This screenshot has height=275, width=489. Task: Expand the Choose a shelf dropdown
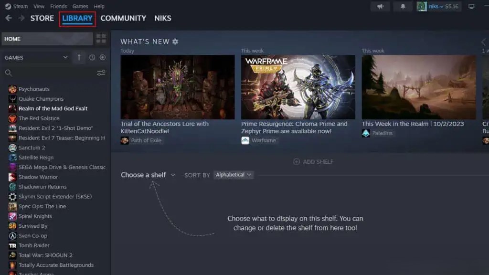tap(147, 175)
